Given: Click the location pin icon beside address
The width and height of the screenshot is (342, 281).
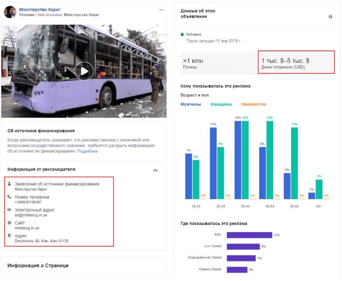Looking at the screenshot, I should click(x=10, y=236).
